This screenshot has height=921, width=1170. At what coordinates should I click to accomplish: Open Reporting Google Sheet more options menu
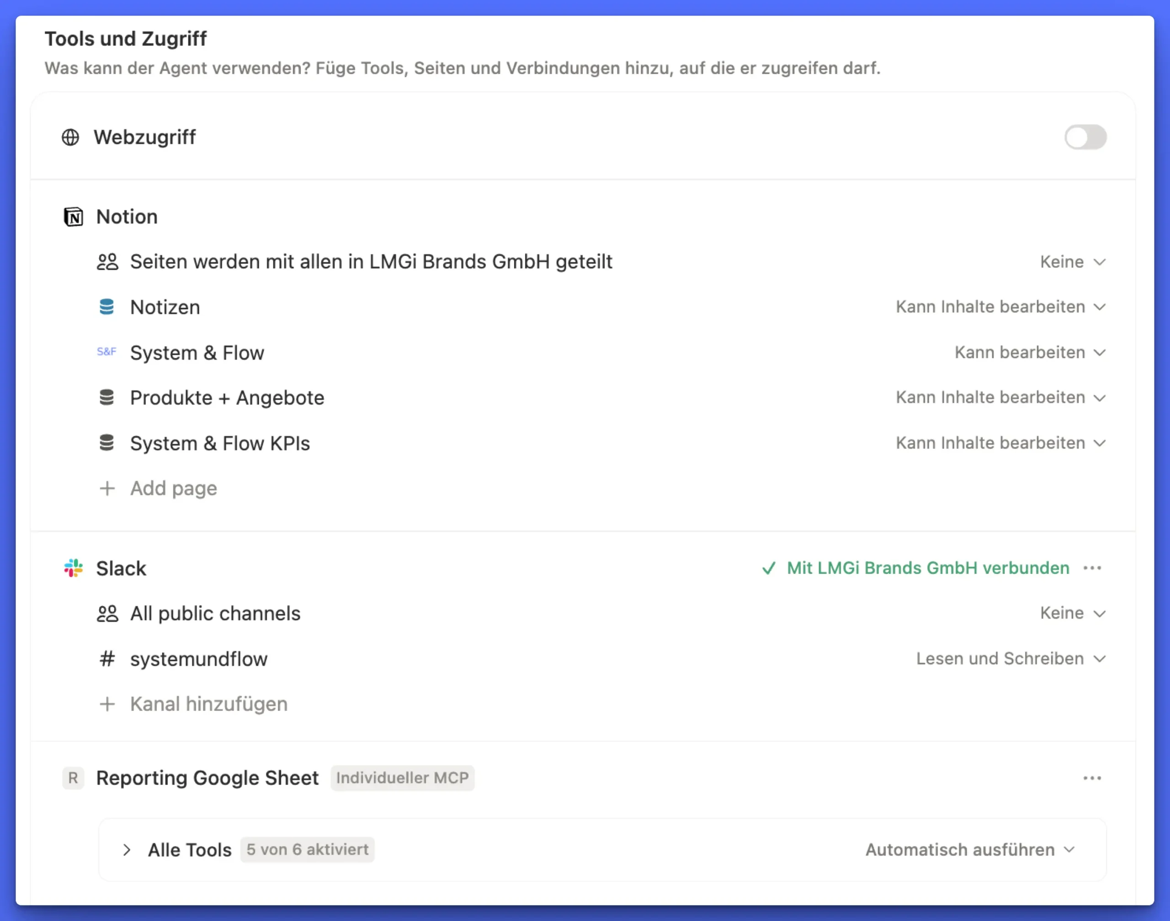click(1092, 778)
